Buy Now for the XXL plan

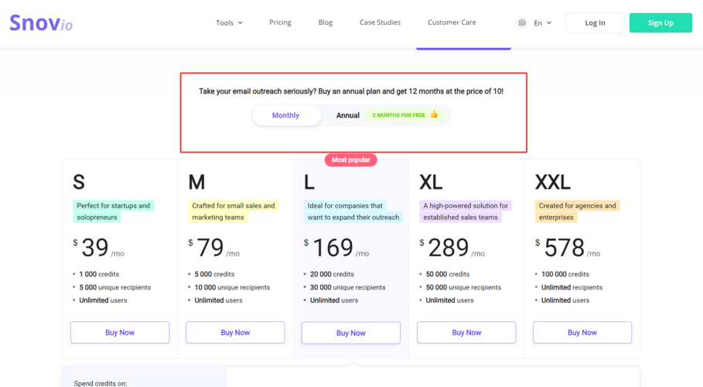[x=582, y=333]
